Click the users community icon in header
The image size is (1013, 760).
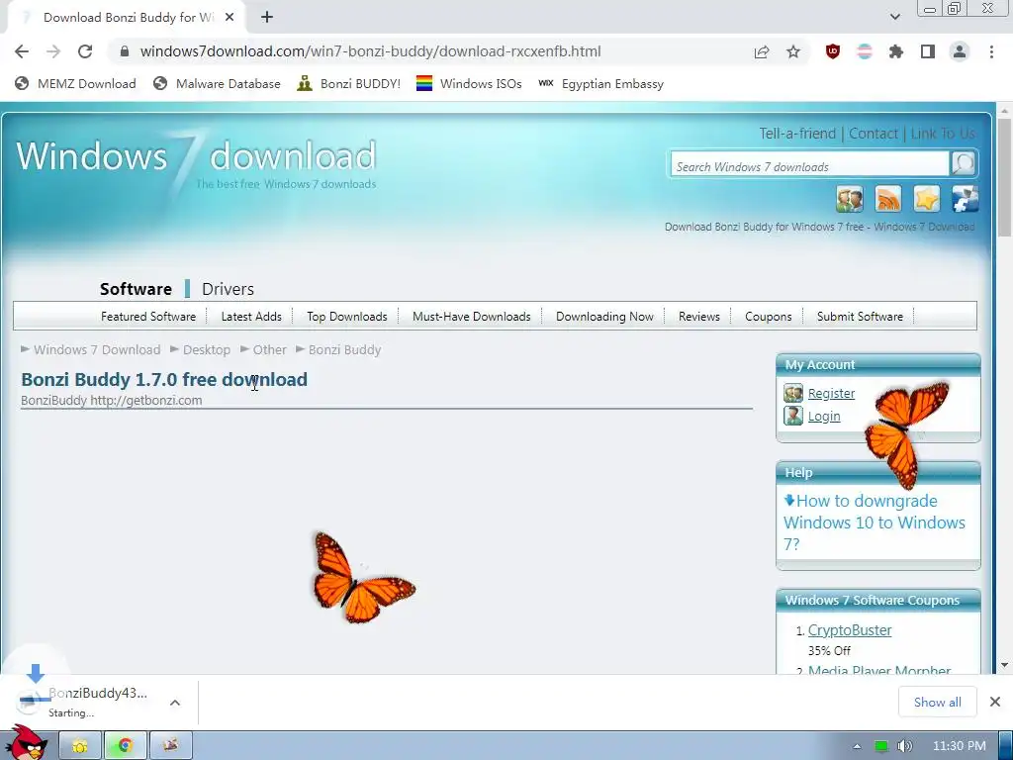point(850,199)
